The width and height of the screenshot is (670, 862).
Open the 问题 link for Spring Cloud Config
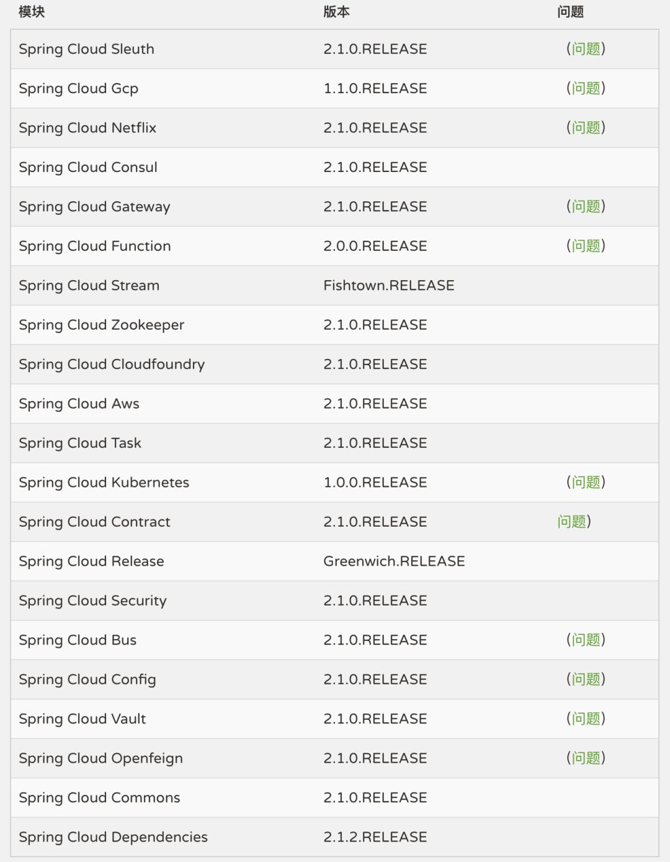coord(586,679)
